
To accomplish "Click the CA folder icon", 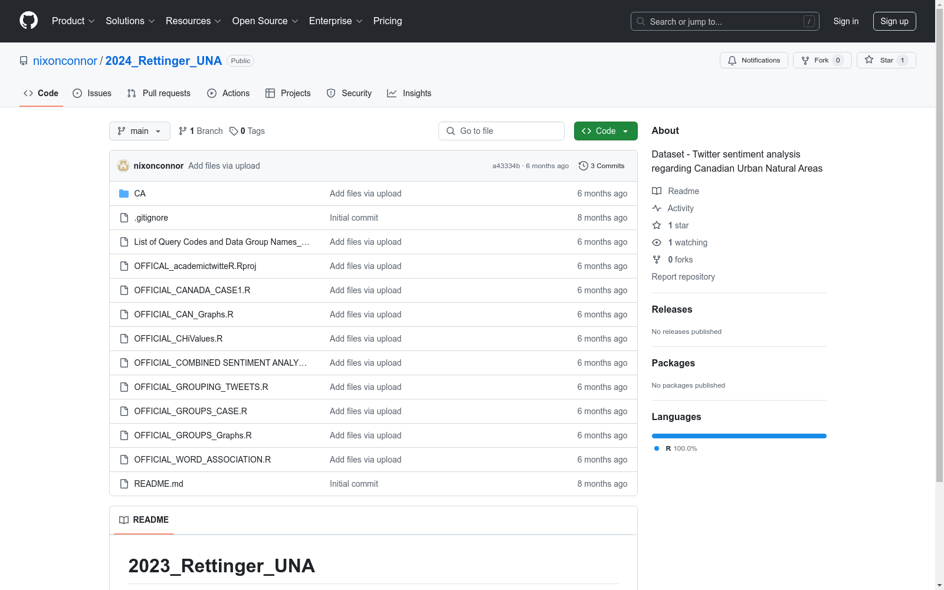I will 124,194.
